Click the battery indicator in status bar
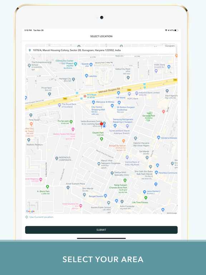The image size is (206, 275). point(176,30)
